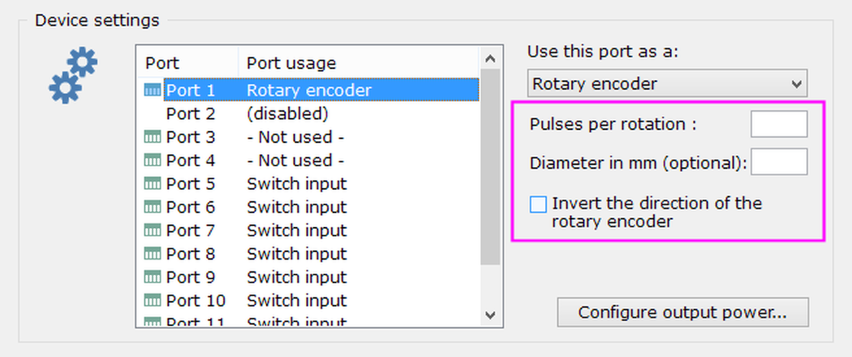The height and width of the screenshot is (357, 852).
Task: Click the Device settings gears icon
Action: (73, 76)
